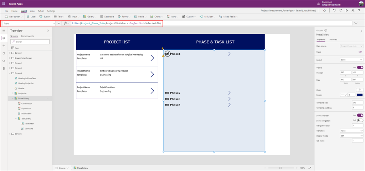Click the Tree view search field
The width and height of the screenshot is (365, 171).
pyautogui.click(x=30, y=42)
